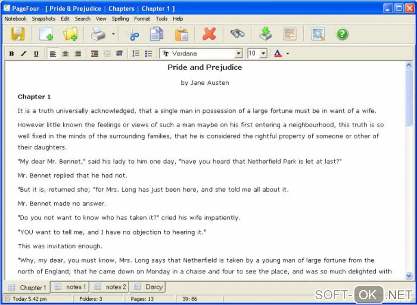
Task: Open search with binoculars icon
Action: [237, 34]
